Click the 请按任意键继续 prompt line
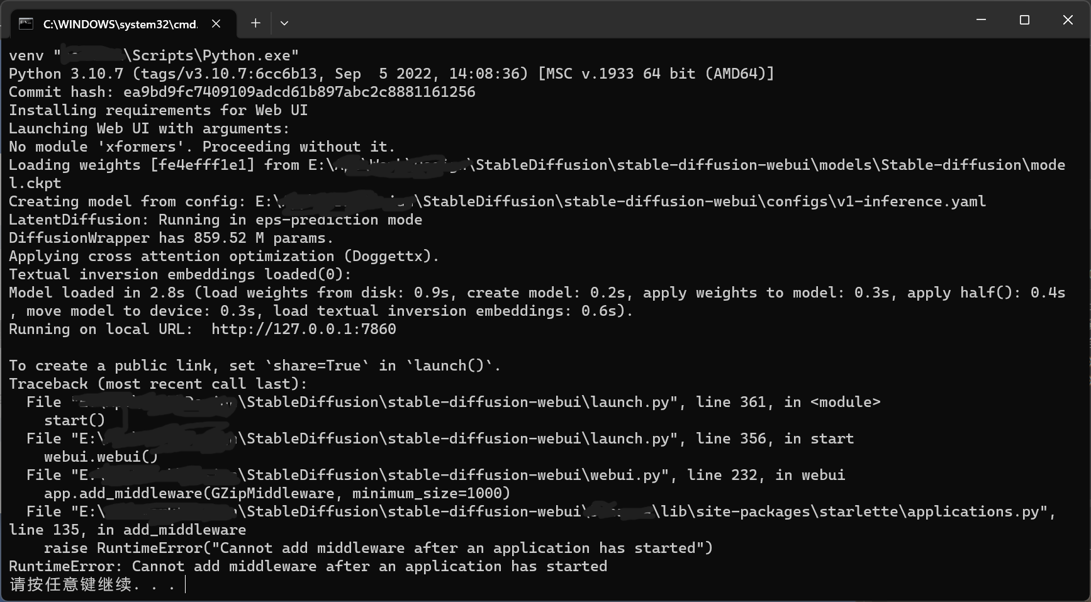Viewport: 1091px width, 602px height. (x=92, y=584)
